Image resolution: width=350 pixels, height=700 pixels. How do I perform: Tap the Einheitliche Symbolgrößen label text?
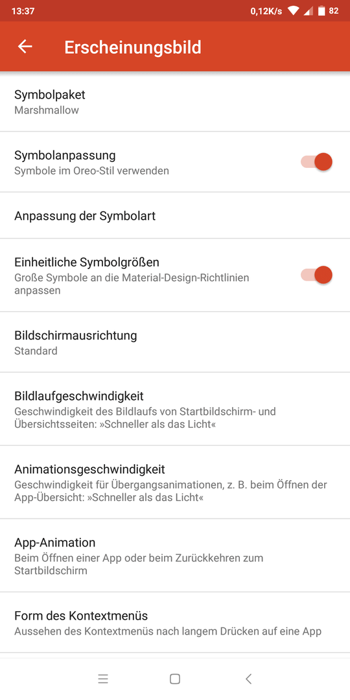click(x=87, y=261)
